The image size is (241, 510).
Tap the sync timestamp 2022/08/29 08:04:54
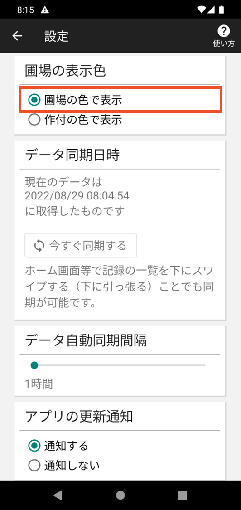tap(77, 196)
